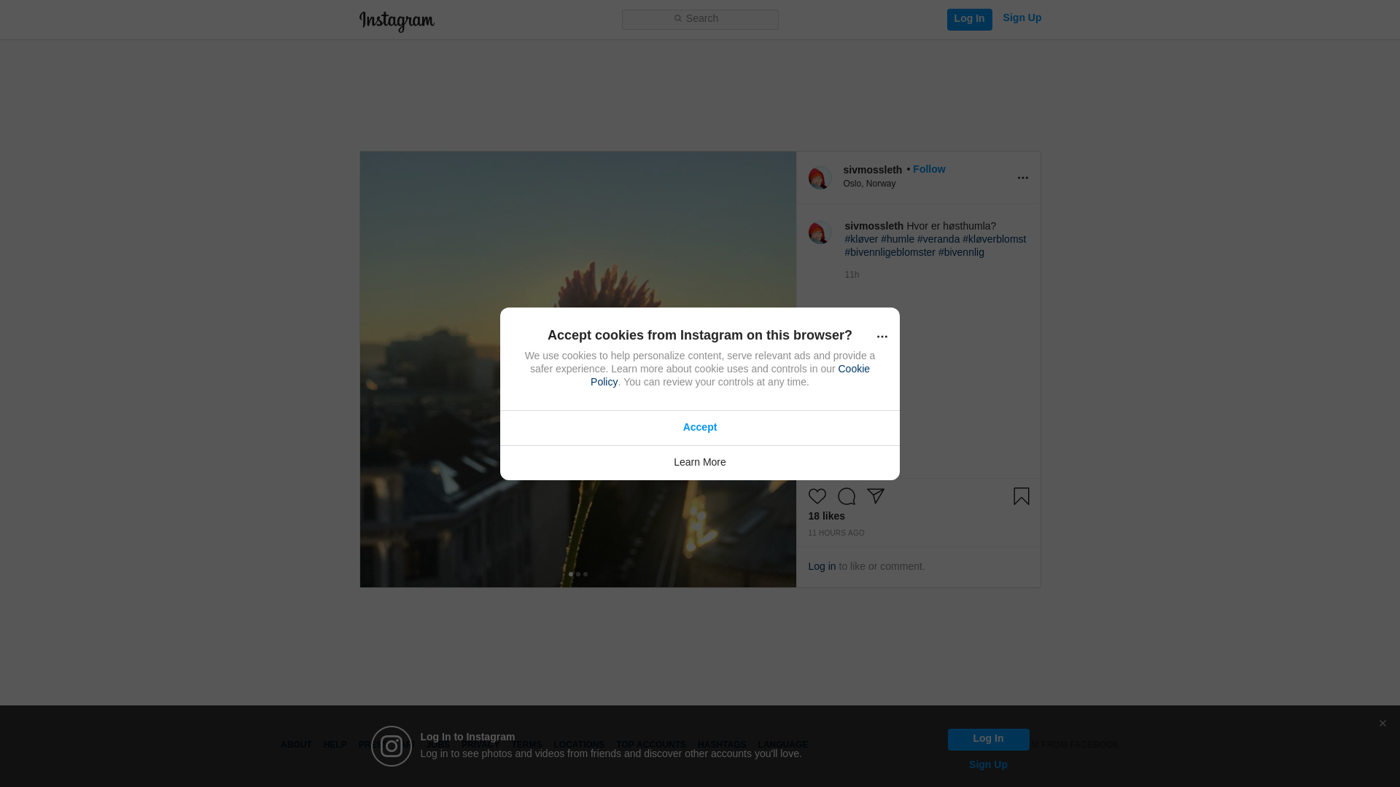Open the #humle hashtag

coord(897,239)
